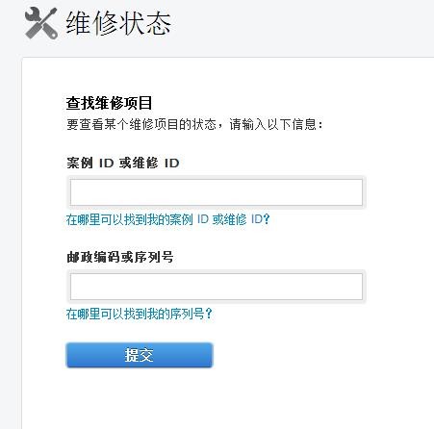Click the text box above the serial number help link

coord(217,287)
